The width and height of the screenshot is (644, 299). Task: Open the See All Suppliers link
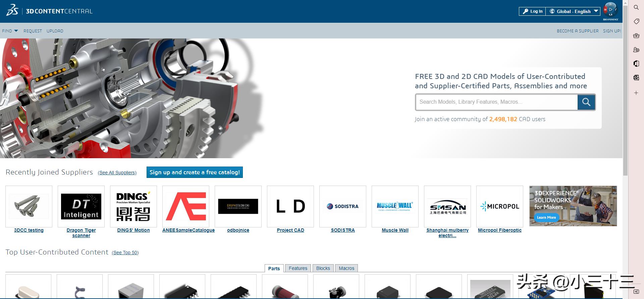pos(117,173)
